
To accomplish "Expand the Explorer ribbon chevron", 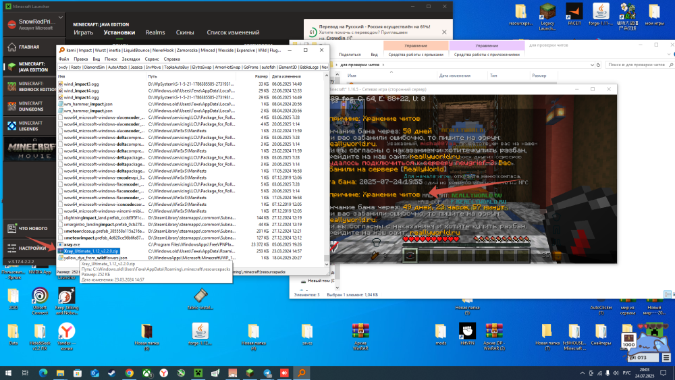I will pyautogui.click(x=668, y=55).
